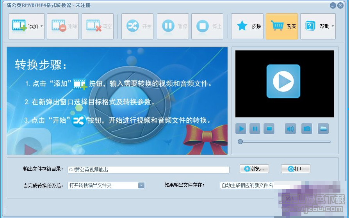Viewport: 349px width, 218px height.
Task: Open the 皮肤 (Skin) star button
Action: click(x=247, y=26)
